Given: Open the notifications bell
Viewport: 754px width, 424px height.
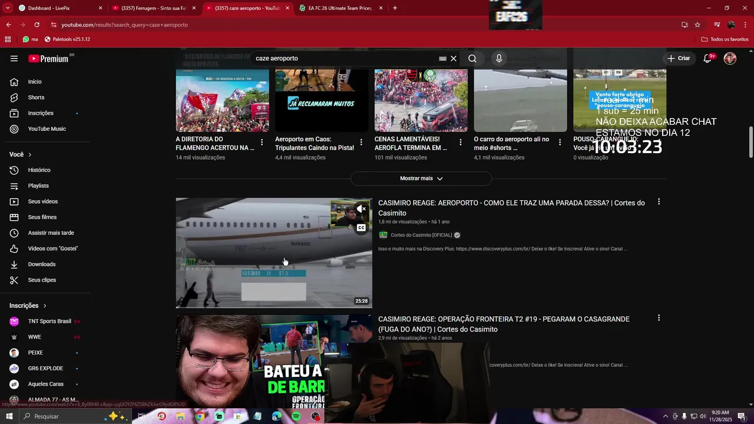Looking at the screenshot, I should pyautogui.click(x=707, y=58).
